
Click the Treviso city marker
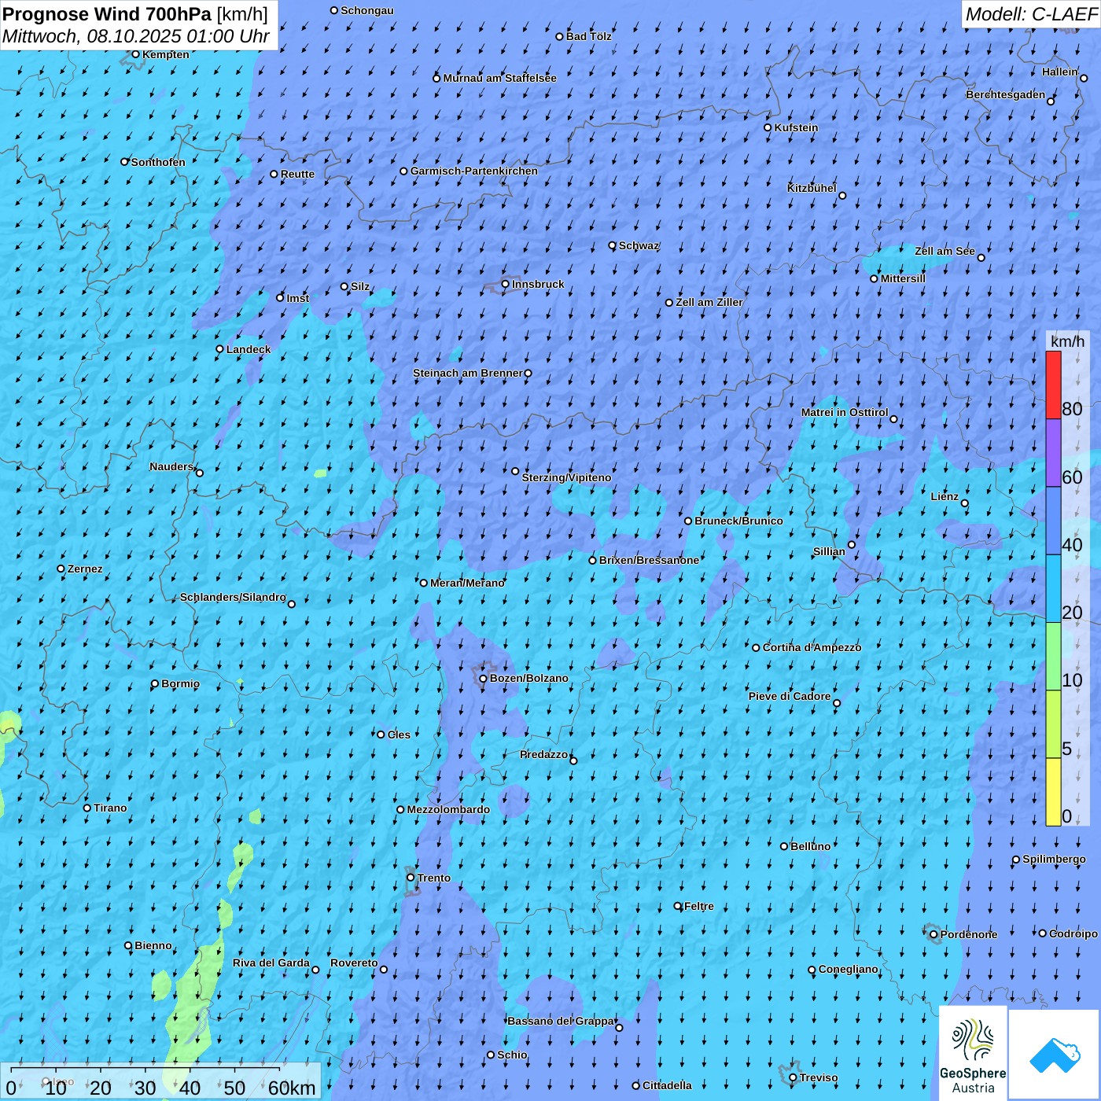coord(793,1078)
